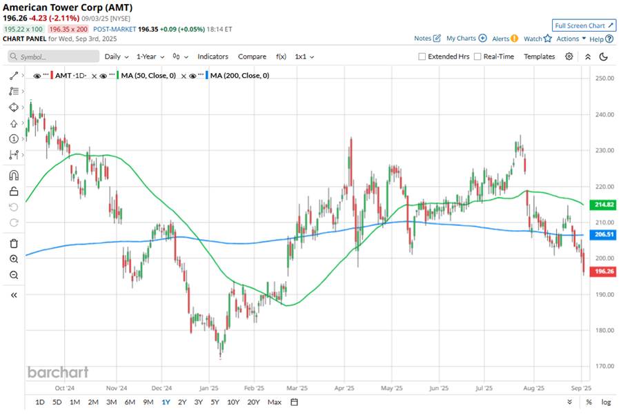The width and height of the screenshot is (623, 414).
Task: Hide the MA 50 indicator line
Action: click(103, 76)
